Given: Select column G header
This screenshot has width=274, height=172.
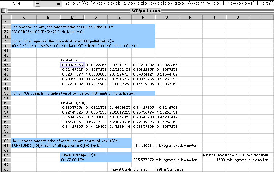Looking at the screenshot, I should click(167, 17).
